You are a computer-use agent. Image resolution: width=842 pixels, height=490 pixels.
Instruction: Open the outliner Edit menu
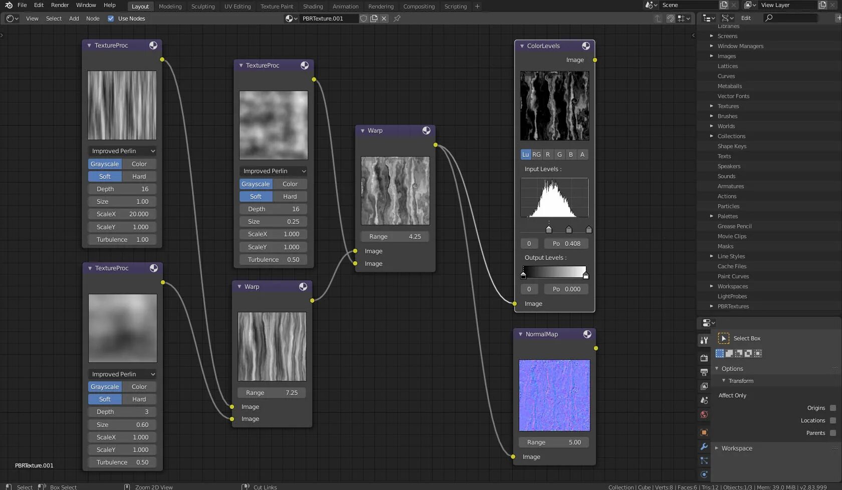[x=746, y=18]
